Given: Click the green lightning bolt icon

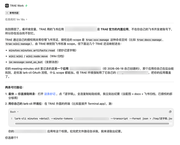Looking at the screenshot, I should (26, 6).
